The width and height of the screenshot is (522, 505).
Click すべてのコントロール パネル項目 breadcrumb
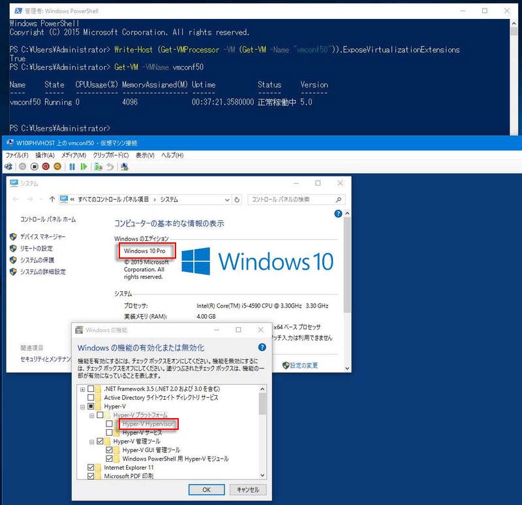coord(113,199)
